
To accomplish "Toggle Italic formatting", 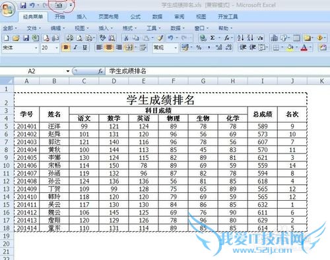I will (75, 47).
